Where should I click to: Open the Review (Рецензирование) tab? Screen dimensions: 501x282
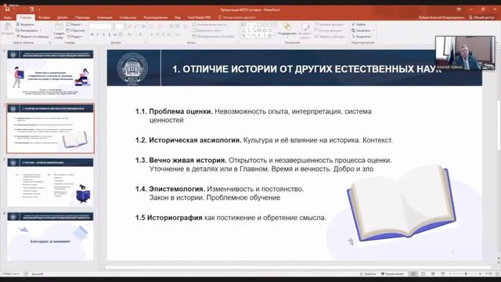point(156,17)
